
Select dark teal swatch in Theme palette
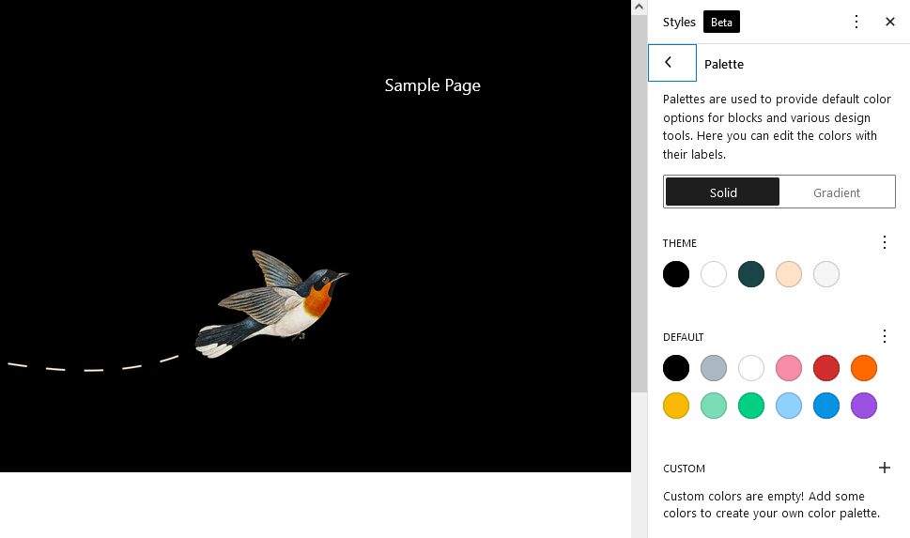(x=751, y=274)
